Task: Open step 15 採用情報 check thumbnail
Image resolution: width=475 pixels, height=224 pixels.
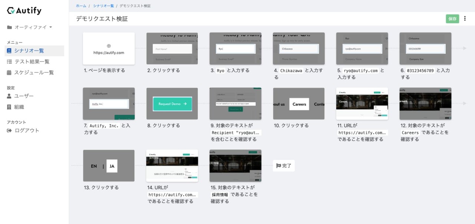Action: [235, 166]
